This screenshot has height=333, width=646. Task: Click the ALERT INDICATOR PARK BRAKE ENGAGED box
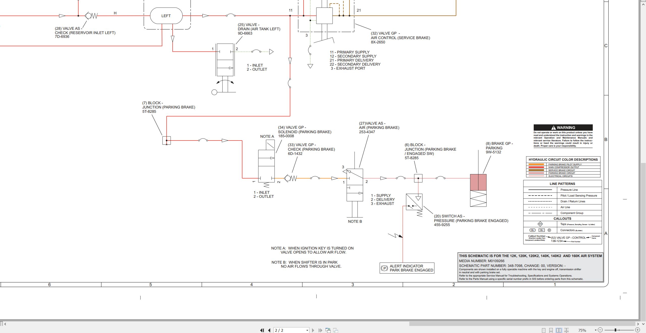407,268
